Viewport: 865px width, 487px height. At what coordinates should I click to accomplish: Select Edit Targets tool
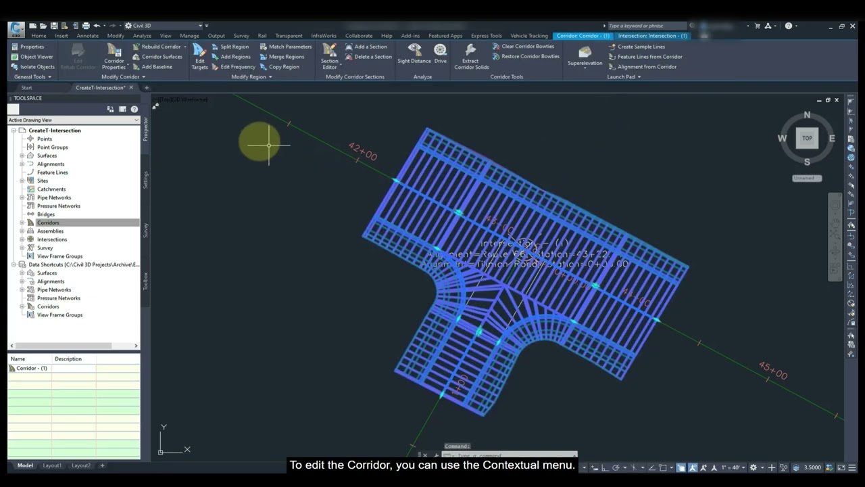coord(199,57)
